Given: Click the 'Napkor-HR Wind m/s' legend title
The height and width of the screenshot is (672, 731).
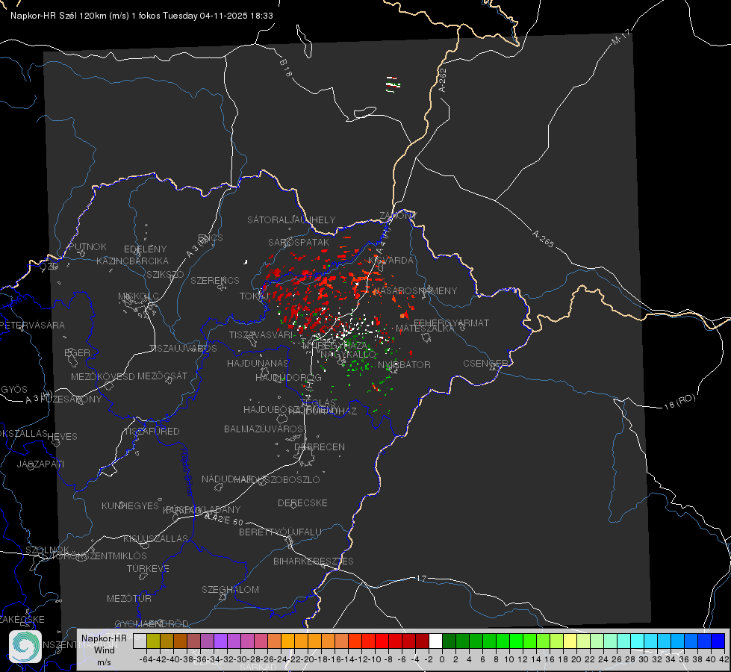Looking at the screenshot, I should tap(104, 650).
